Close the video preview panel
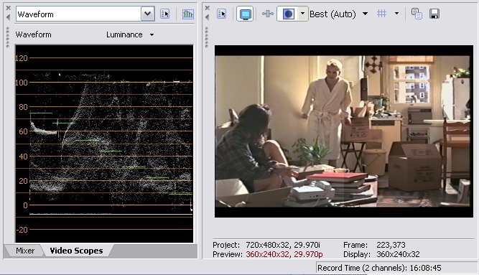This screenshot has height=275, width=479. click(x=208, y=8)
